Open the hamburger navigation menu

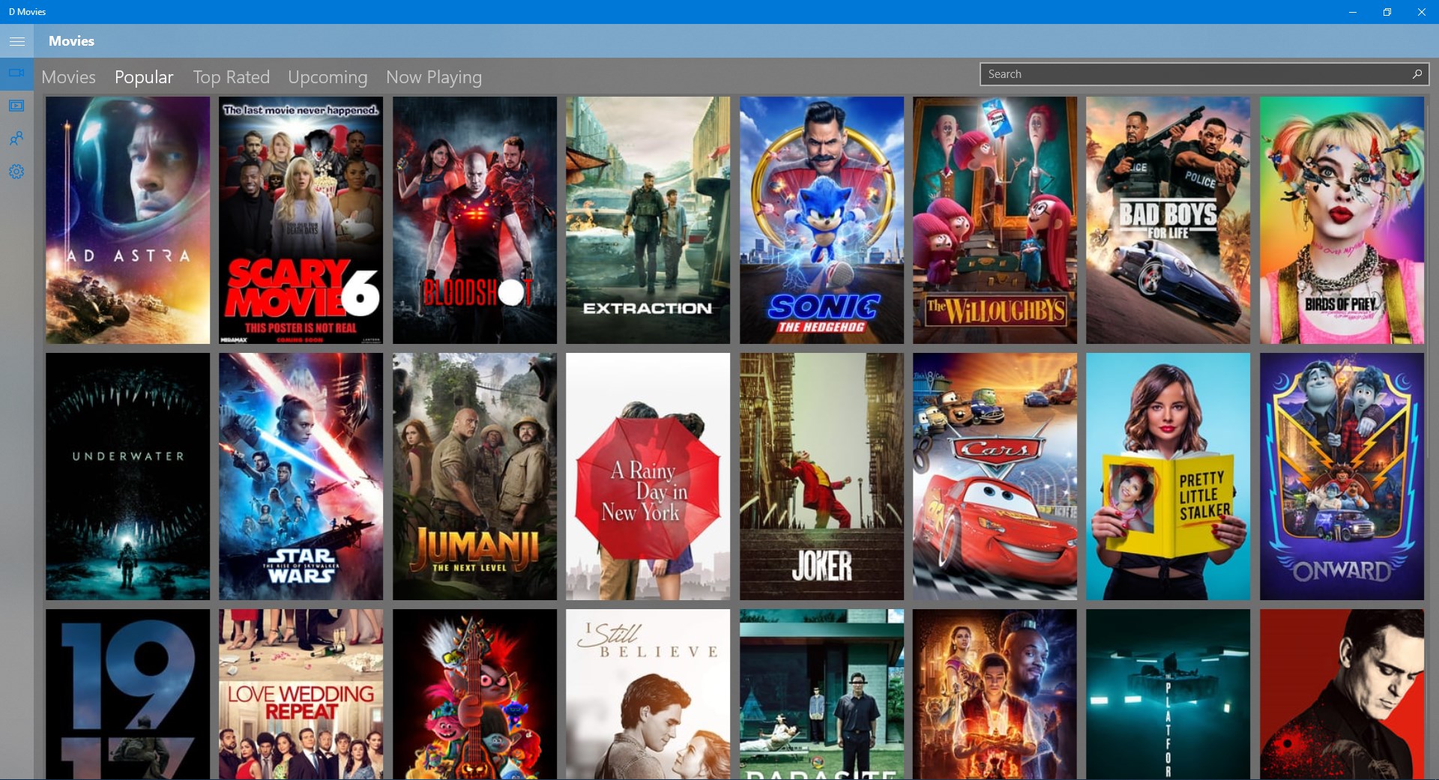tap(16, 41)
